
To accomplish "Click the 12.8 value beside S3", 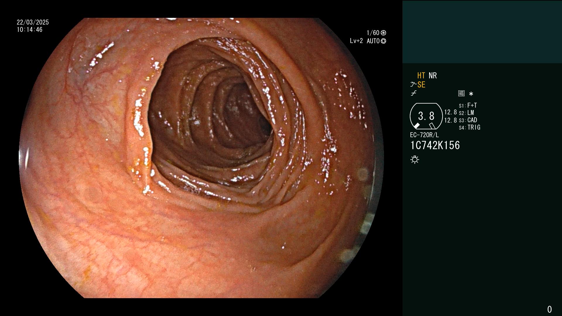I will [450, 120].
